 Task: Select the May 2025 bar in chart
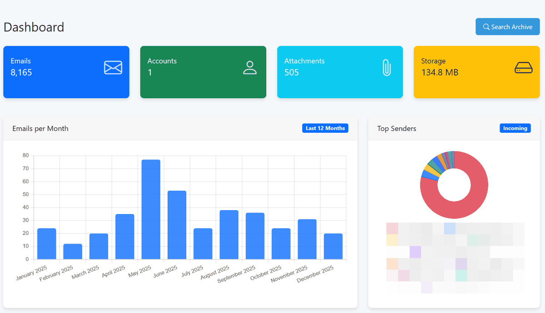151,209
